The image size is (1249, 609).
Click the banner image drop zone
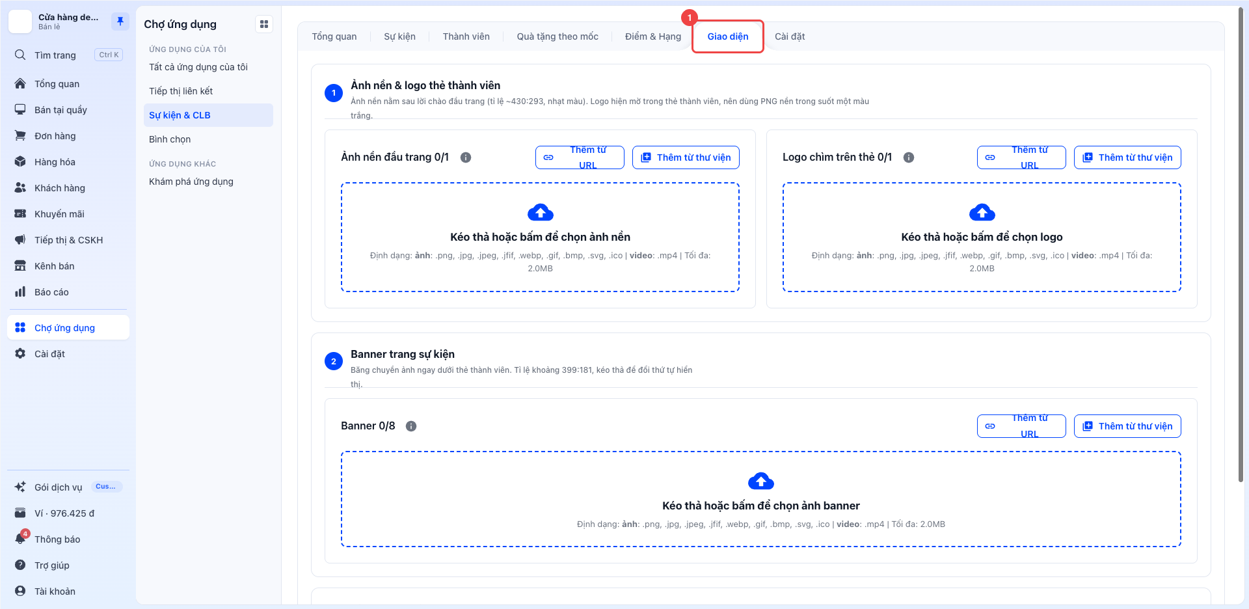[x=761, y=499]
